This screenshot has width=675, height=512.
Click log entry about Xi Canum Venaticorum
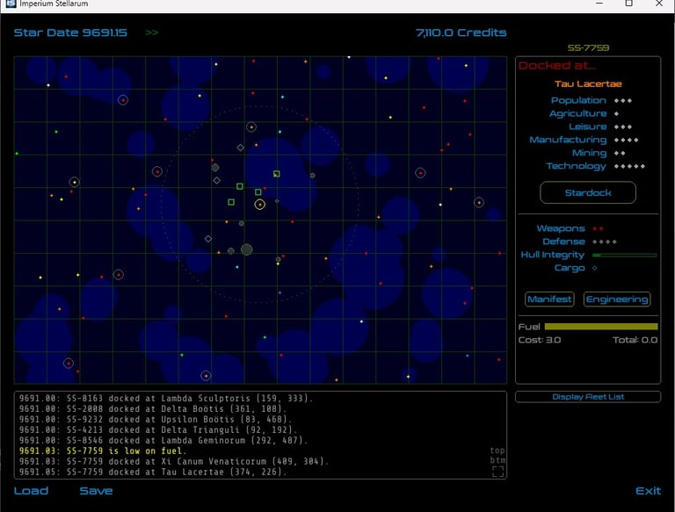(174, 461)
